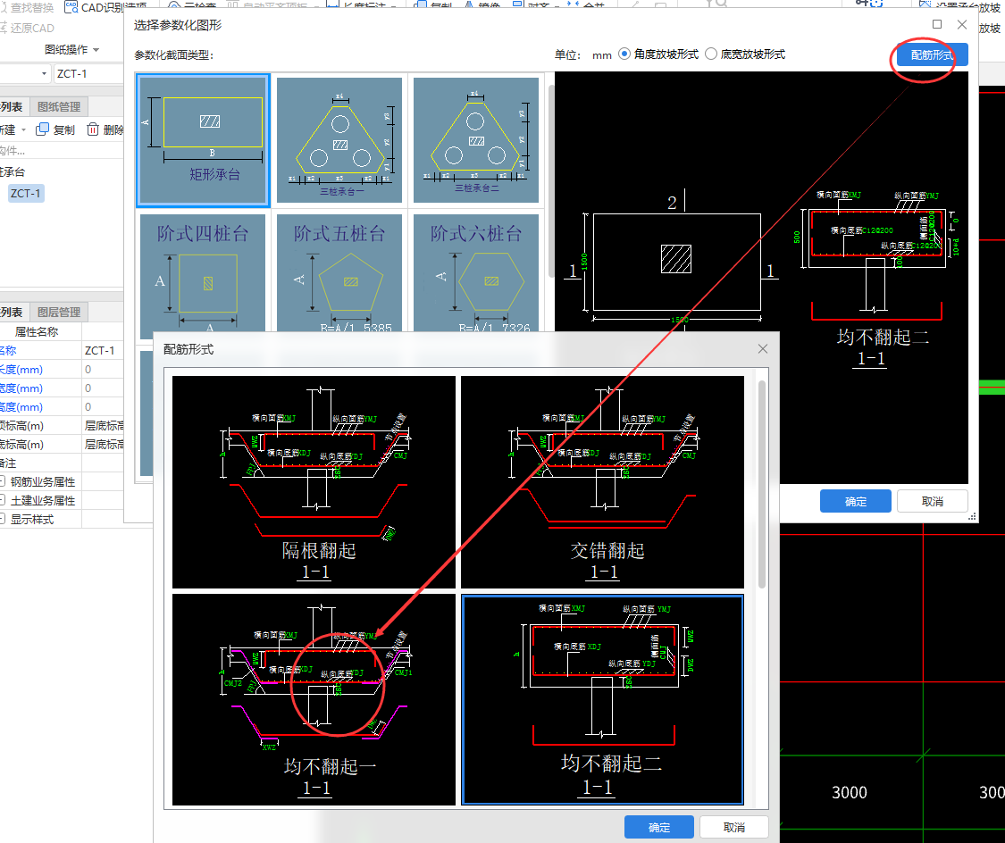This screenshot has height=843, width=1005.
Task: Click the 构件 search field
Action: tap(62, 151)
